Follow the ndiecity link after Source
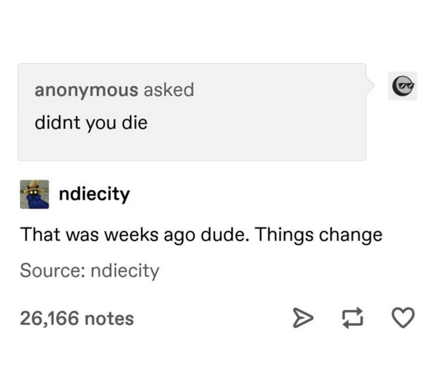 click(x=124, y=270)
